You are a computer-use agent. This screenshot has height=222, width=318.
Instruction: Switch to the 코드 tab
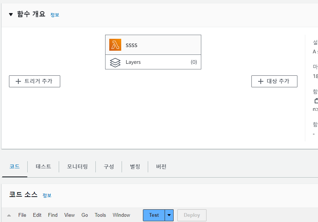point(15,167)
